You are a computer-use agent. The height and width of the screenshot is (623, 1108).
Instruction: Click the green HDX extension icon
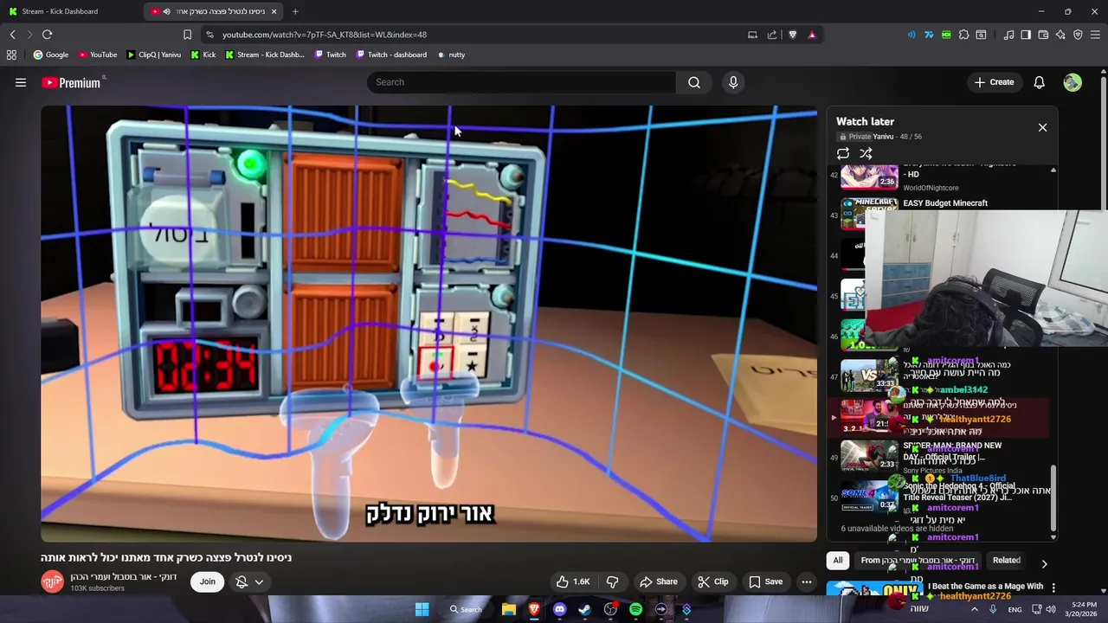(x=946, y=35)
